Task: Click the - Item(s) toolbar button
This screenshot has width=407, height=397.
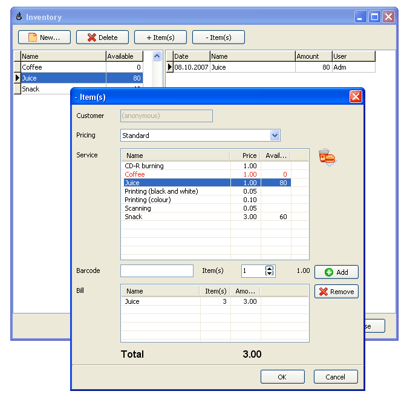Action: pos(218,38)
